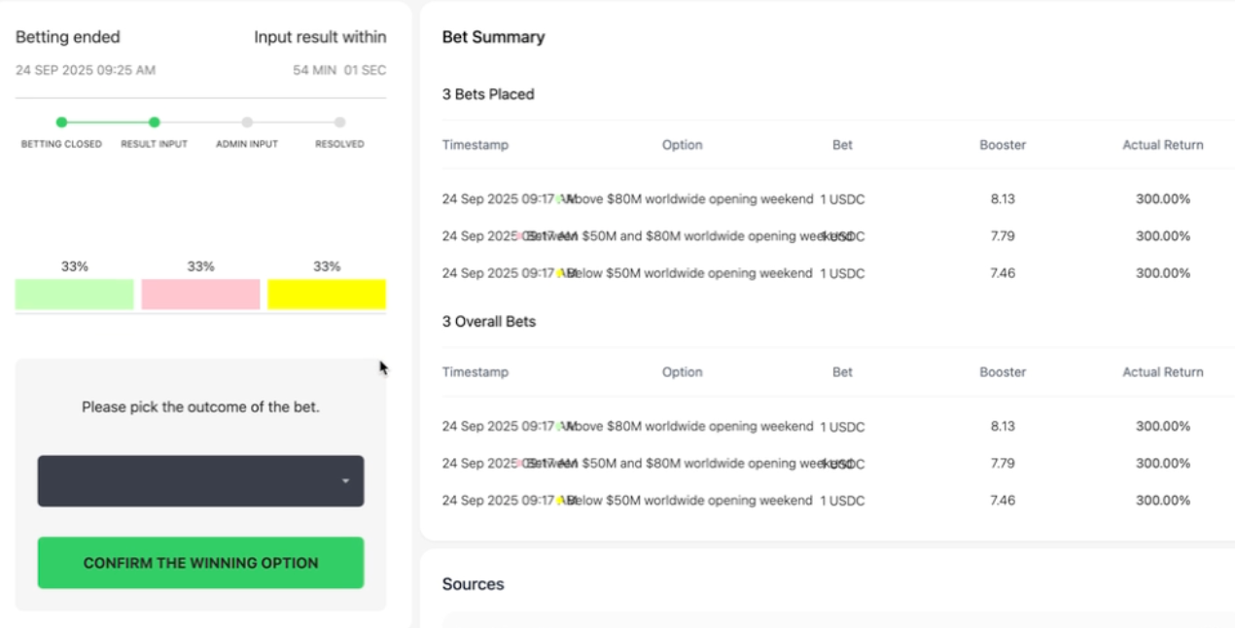Click Bet header in Bets Placed table
The width and height of the screenshot is (1235, 628).
tap(842, 145)
